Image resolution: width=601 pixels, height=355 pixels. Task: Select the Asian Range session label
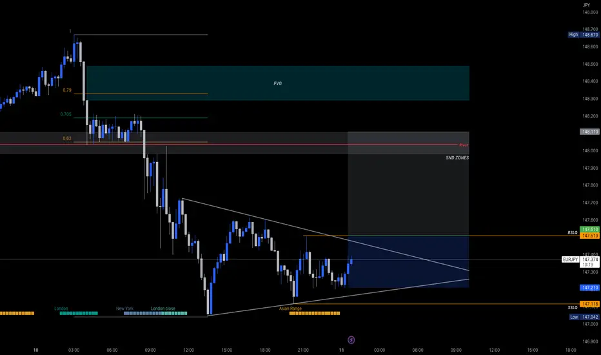[x=290, y=309]
